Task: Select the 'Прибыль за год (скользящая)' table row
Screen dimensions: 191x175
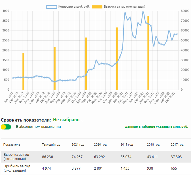Action: click(17, 168)
